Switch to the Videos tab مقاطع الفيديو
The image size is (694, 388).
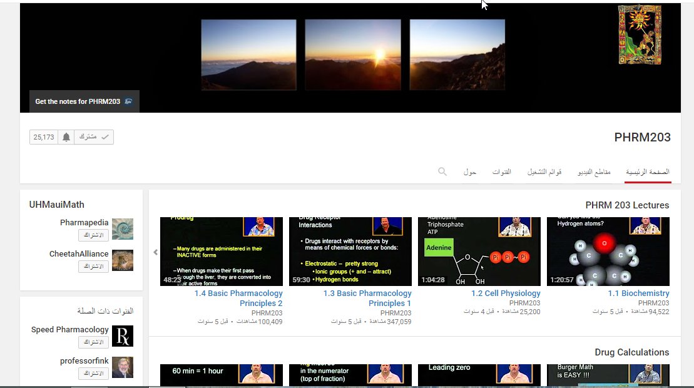pos(594,171)
